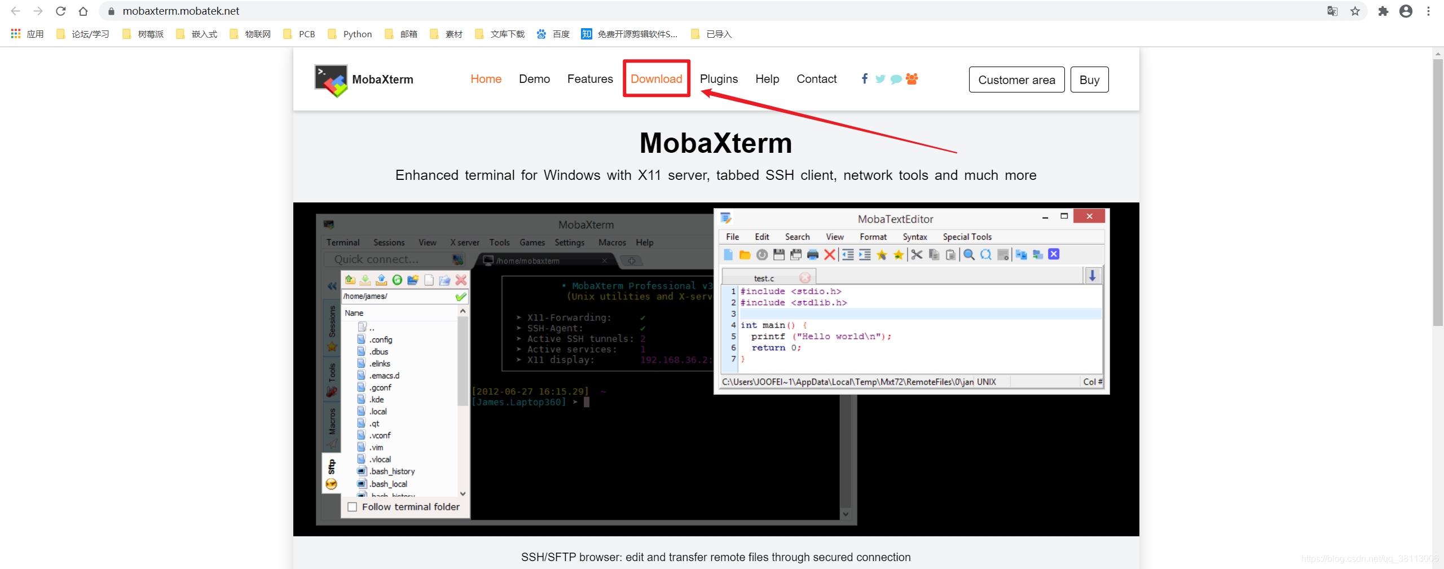Open the 百度 bookmark
Viewport: 1444px width, 569px height.
[553, 34]
